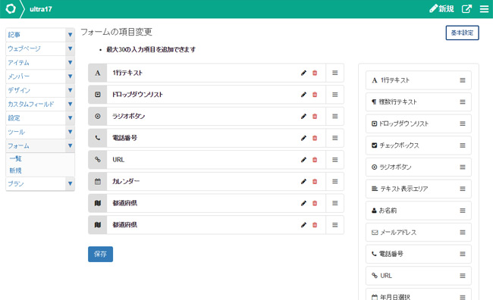Click handle of 複数行テキスト palette item
Viewport: 493px width, 300px height.
tap(463, 102)
